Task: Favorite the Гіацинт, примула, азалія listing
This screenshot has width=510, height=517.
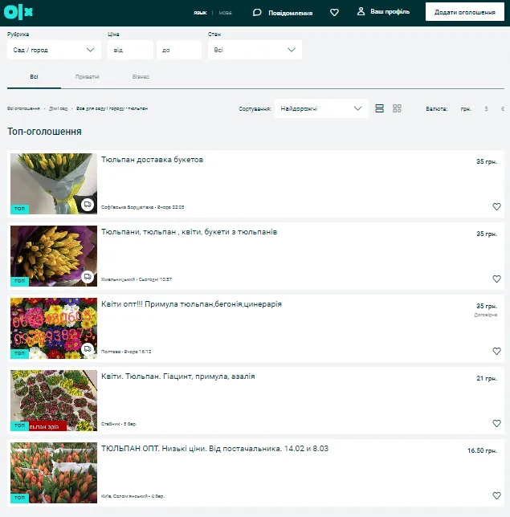Action: pos(496,423)
